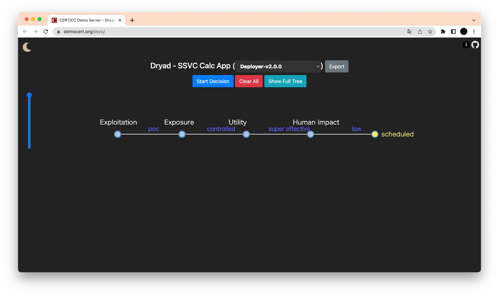Close the CERT/CC Demo Server tab
The height and width of the screenshot is (296, 499).
(120, 20)
